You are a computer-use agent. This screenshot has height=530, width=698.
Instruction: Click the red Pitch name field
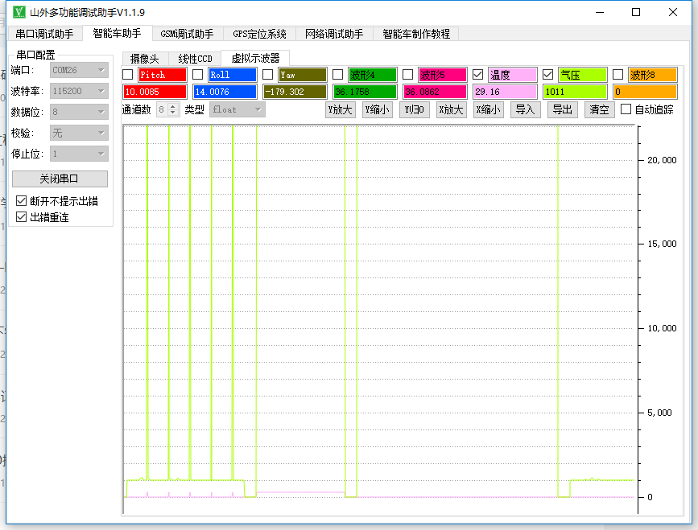[162, 75]
